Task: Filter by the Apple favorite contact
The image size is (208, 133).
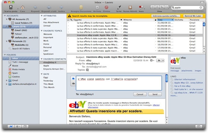Action: coord(46,66)
